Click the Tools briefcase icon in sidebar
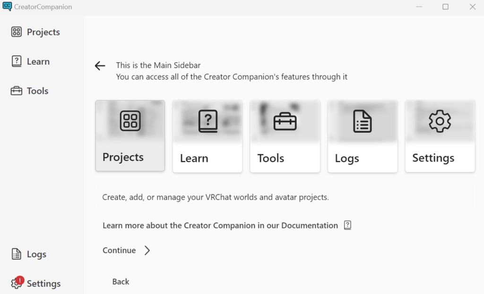 click(17, 91)
